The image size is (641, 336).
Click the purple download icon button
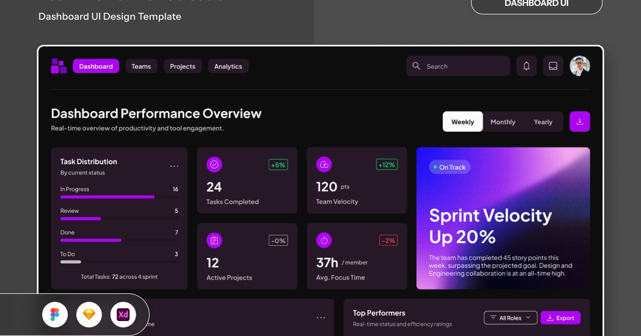pos(580,122)
